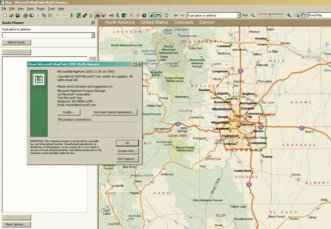
Task: Open the File menu
Action: pos(4,9)
